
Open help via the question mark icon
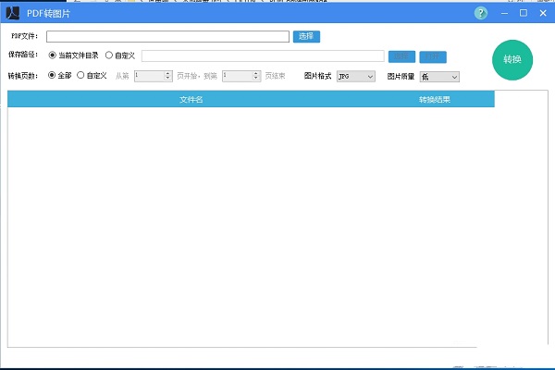(481, 13)
